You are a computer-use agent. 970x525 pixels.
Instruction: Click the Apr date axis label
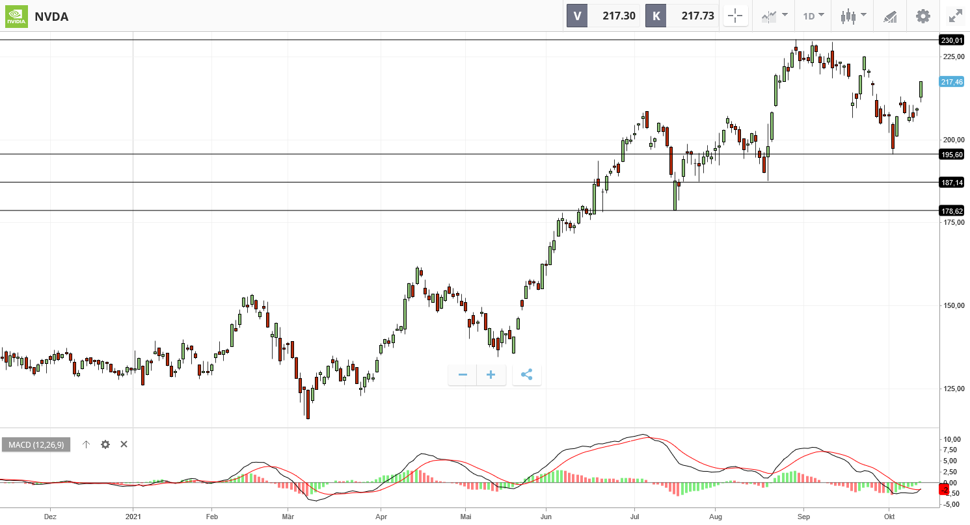(381, 517)
